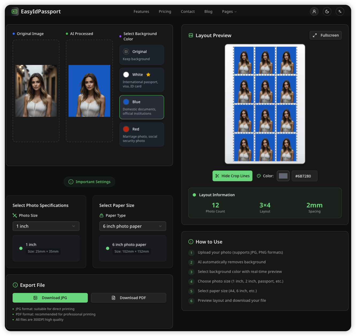Select the Red background color option
This screenshot has width=356, height=336.
point(142,134)
